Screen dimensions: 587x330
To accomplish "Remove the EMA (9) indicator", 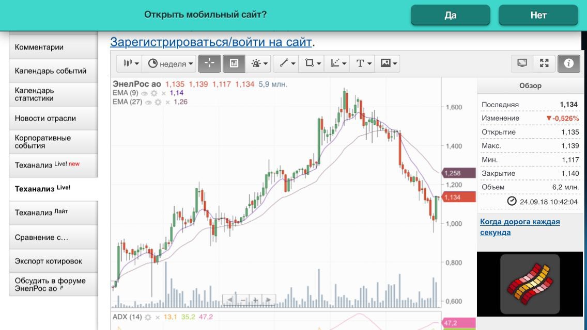I will 163,93.
